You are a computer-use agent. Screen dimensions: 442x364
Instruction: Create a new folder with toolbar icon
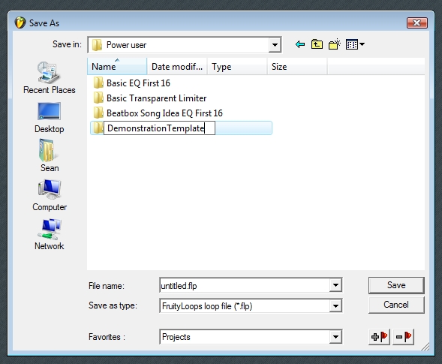[x=335, y=44]
